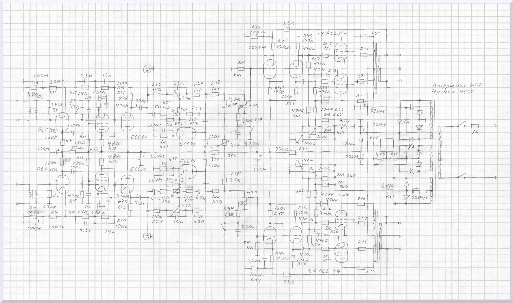
Task: Click the R77 1,8k resistor symbol
Action: coord(390,191)
